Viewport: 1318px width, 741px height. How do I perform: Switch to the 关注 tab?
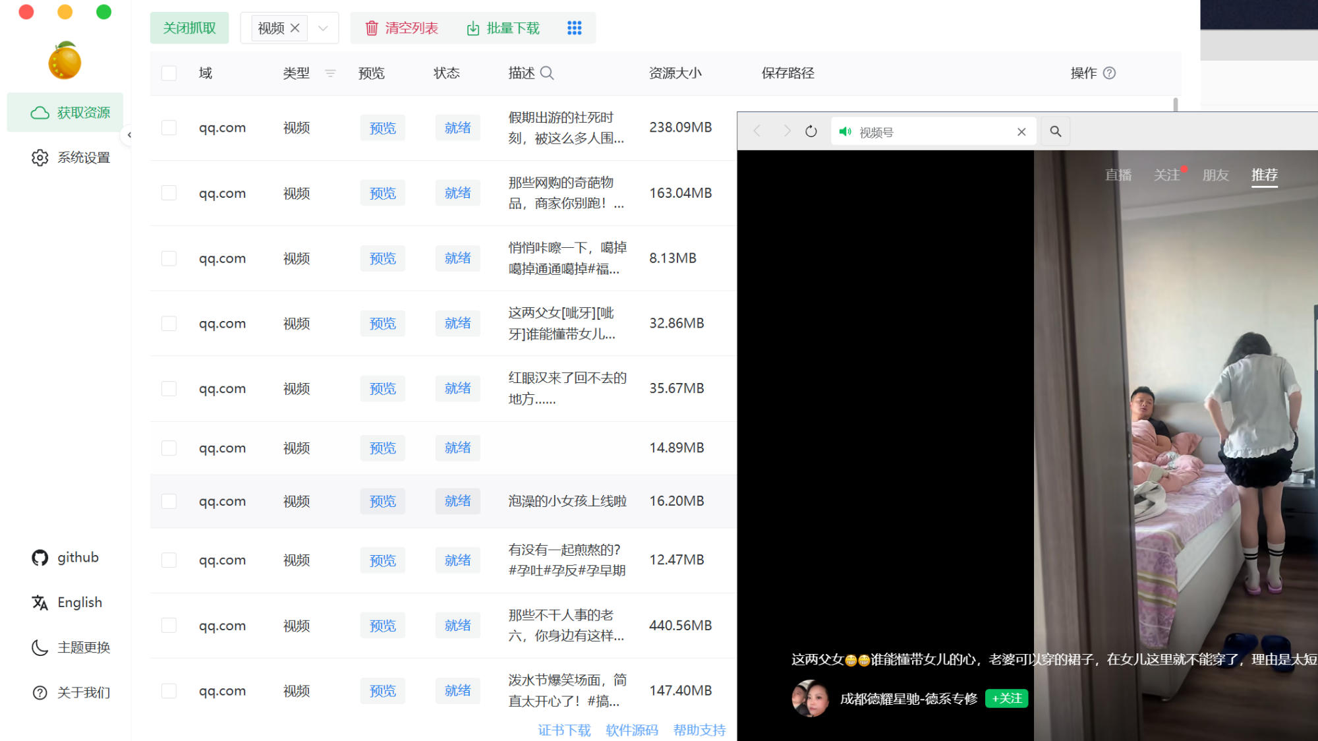point(1167,175)
